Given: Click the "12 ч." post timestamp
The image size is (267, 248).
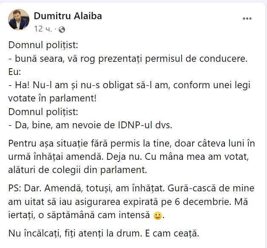Looking at the screenshot, I should coord(42,29).
